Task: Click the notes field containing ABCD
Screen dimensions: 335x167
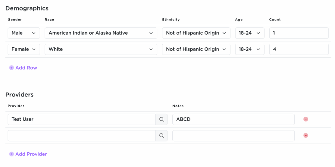Action: 233,119
